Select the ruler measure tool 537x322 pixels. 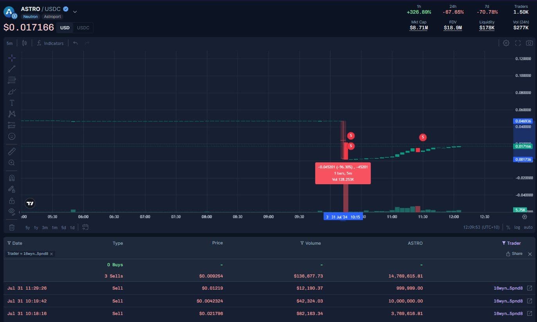[12, 151]
